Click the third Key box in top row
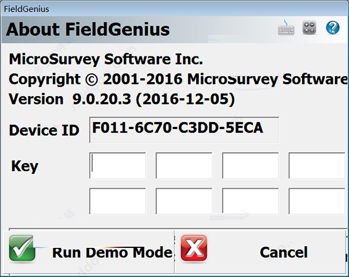Screen dimensions: 349x277 click(250, 166)
